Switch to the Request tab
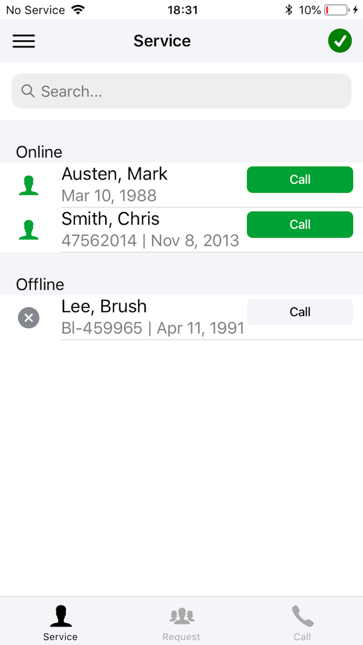Viewport: 363px width, 645px height. coord(181,623)
